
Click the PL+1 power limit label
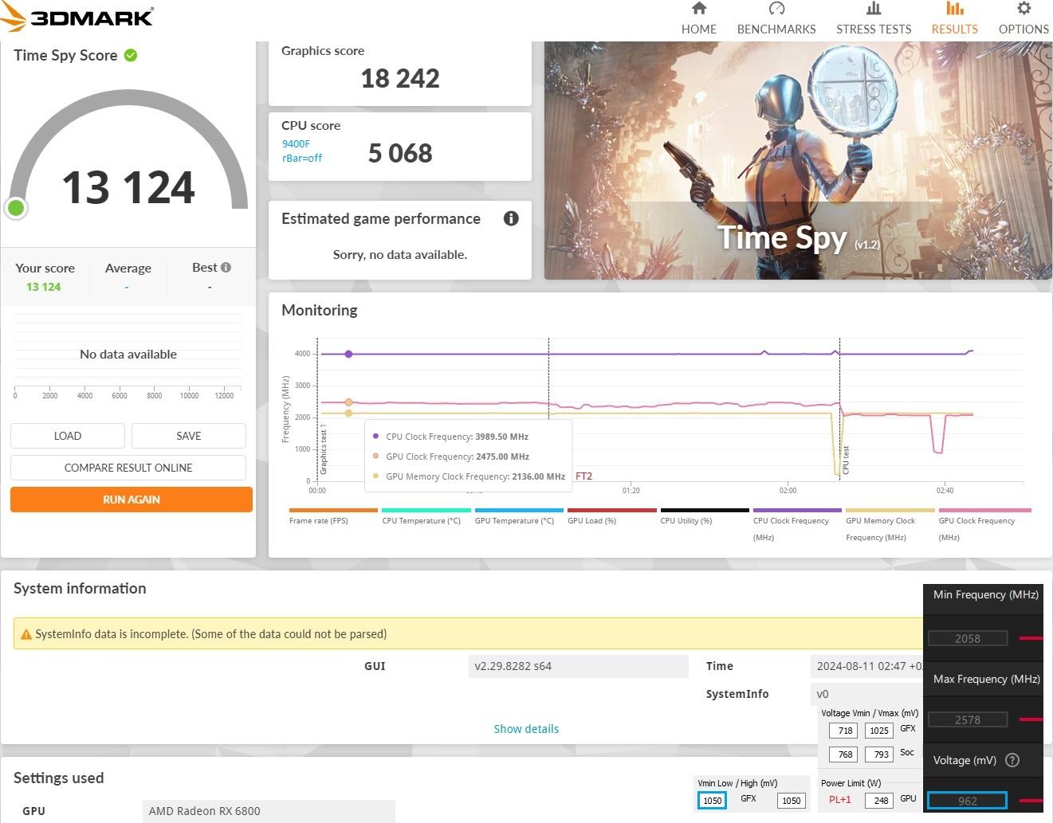[x=840, y=800]
